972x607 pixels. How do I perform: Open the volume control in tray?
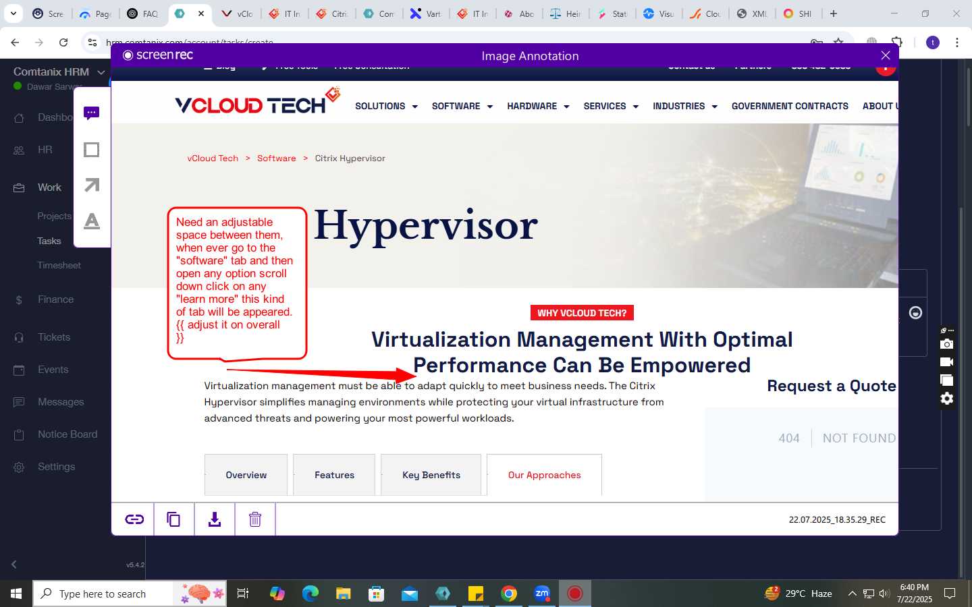point(885,594)
